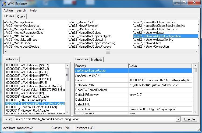Click the Value column header
The image size is (202, 133).
click(160, 66)
